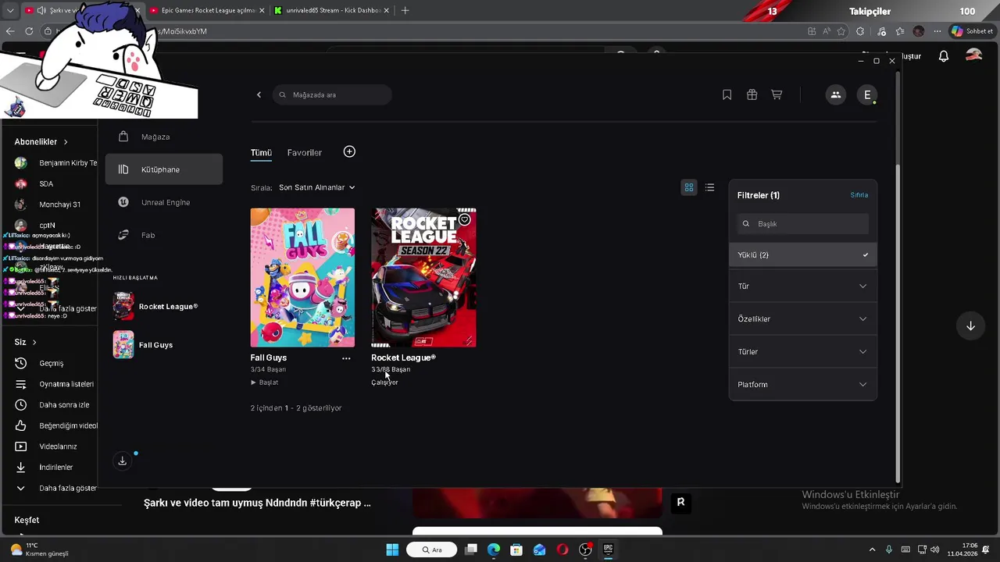
Task: Launch Fall Guys with Başlat
Action: click(x=264, y=382)
